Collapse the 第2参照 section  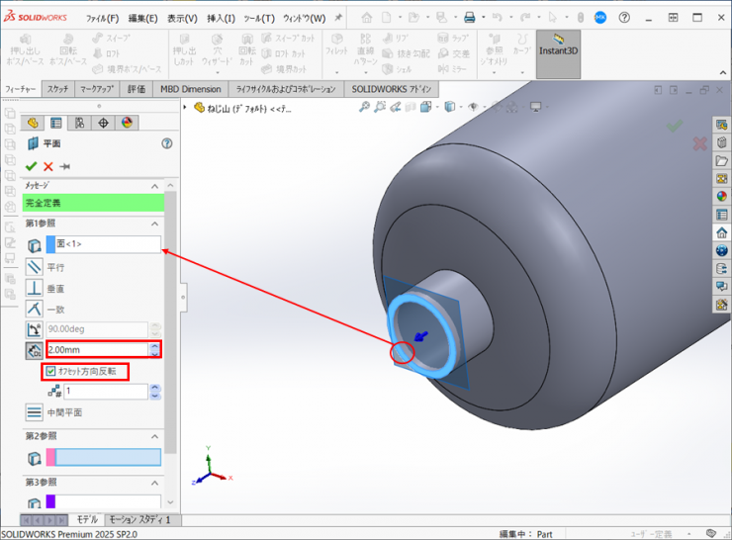[154, 436]
